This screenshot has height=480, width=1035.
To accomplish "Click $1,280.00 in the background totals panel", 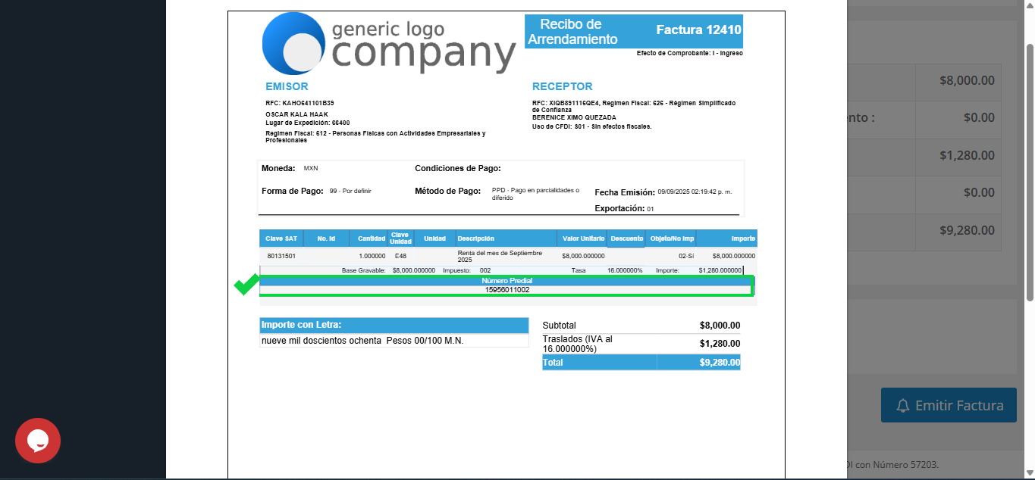I will [966, 155].
